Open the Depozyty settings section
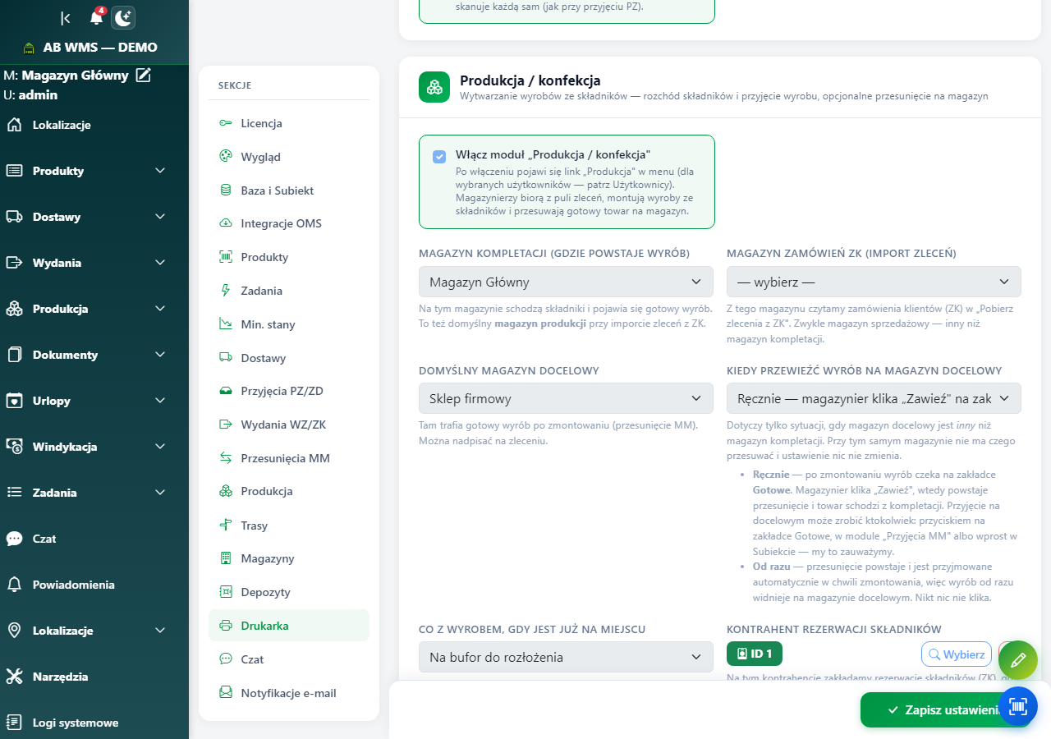Screen dimensions: 1051x739 click(x=289, y=592)
